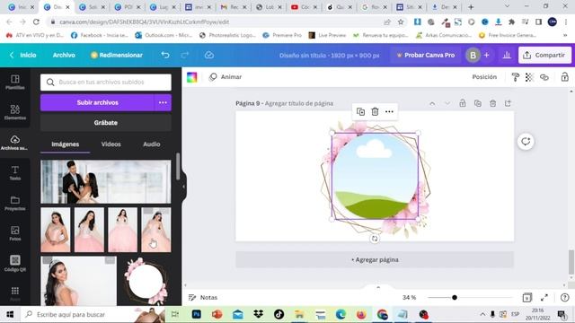Select the floral circle frame thumbnail
This screenshot has height=323, width=575.
tap(146, 281)
